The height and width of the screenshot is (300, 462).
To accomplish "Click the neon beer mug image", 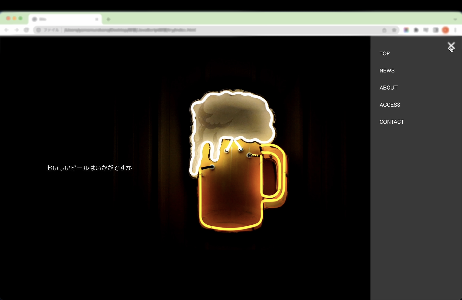I will (x=237, y=160).
